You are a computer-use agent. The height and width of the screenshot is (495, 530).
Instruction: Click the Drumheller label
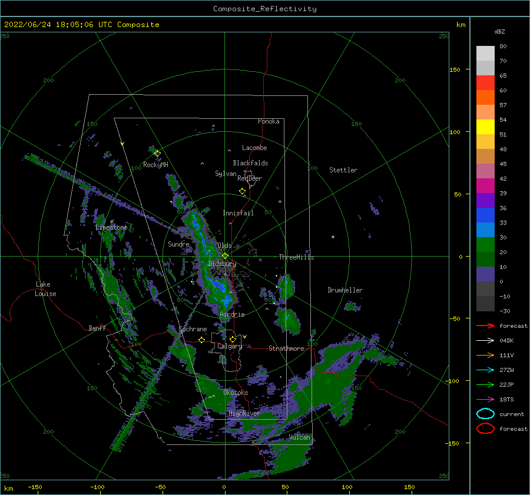click(x=345, y=290)
